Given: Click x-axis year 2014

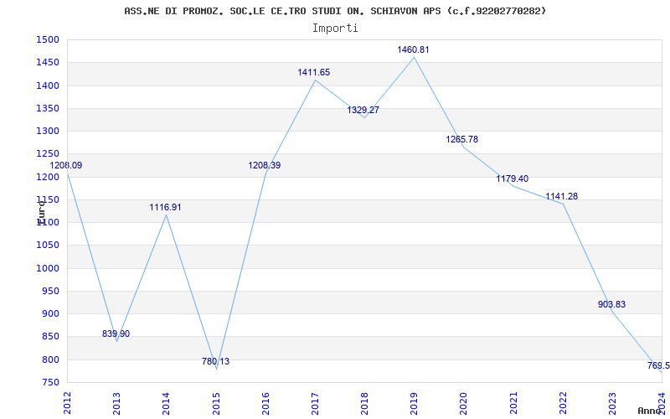Looking at the screenshot, I should coord(166,403).
